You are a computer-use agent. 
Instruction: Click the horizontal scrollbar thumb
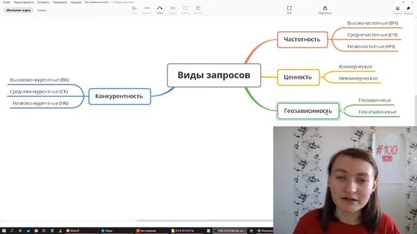[x=205, y=220]
